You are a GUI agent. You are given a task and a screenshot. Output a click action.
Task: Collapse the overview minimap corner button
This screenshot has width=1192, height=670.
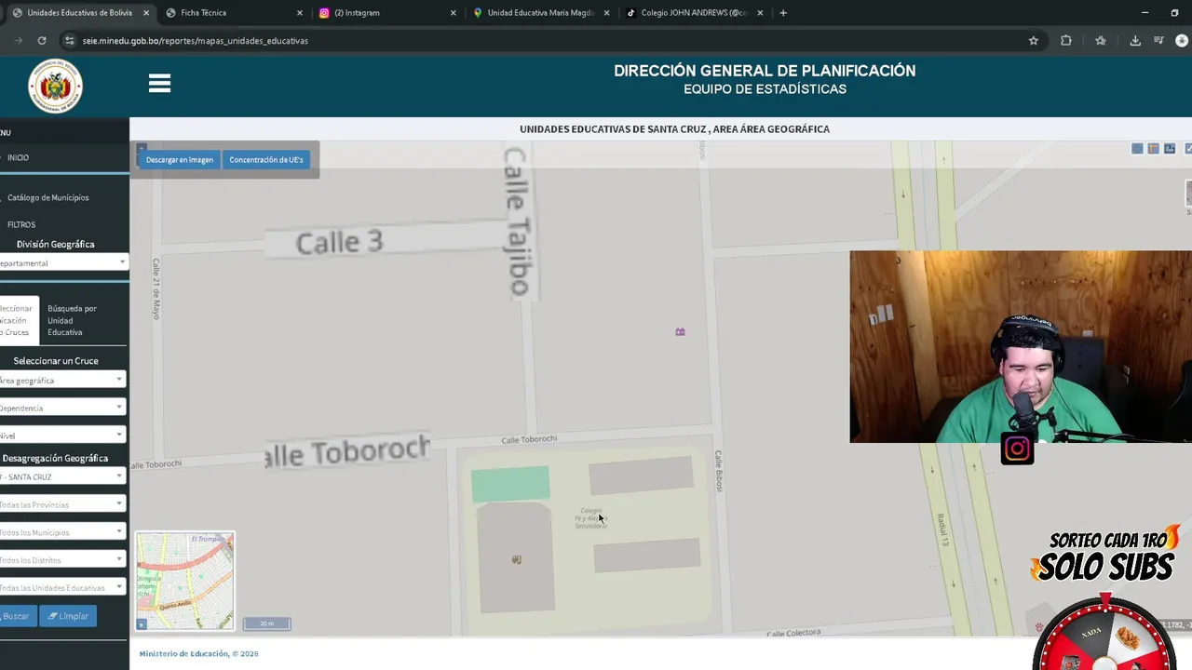[x=142, y=624]
